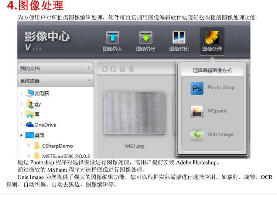Viewport: 277px width, 197px height.
Task: Expand the 此电脑 tree node
Action: pyautogui.click(x=21, y=93)
